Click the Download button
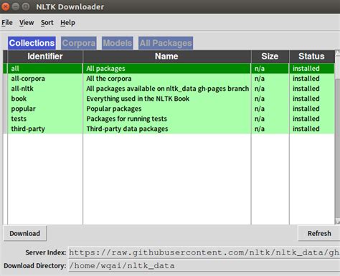 coord(25,233)
